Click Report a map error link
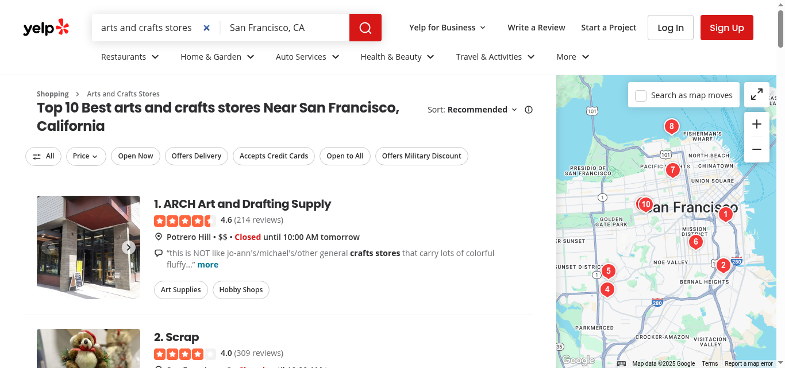 coord(749,363)
